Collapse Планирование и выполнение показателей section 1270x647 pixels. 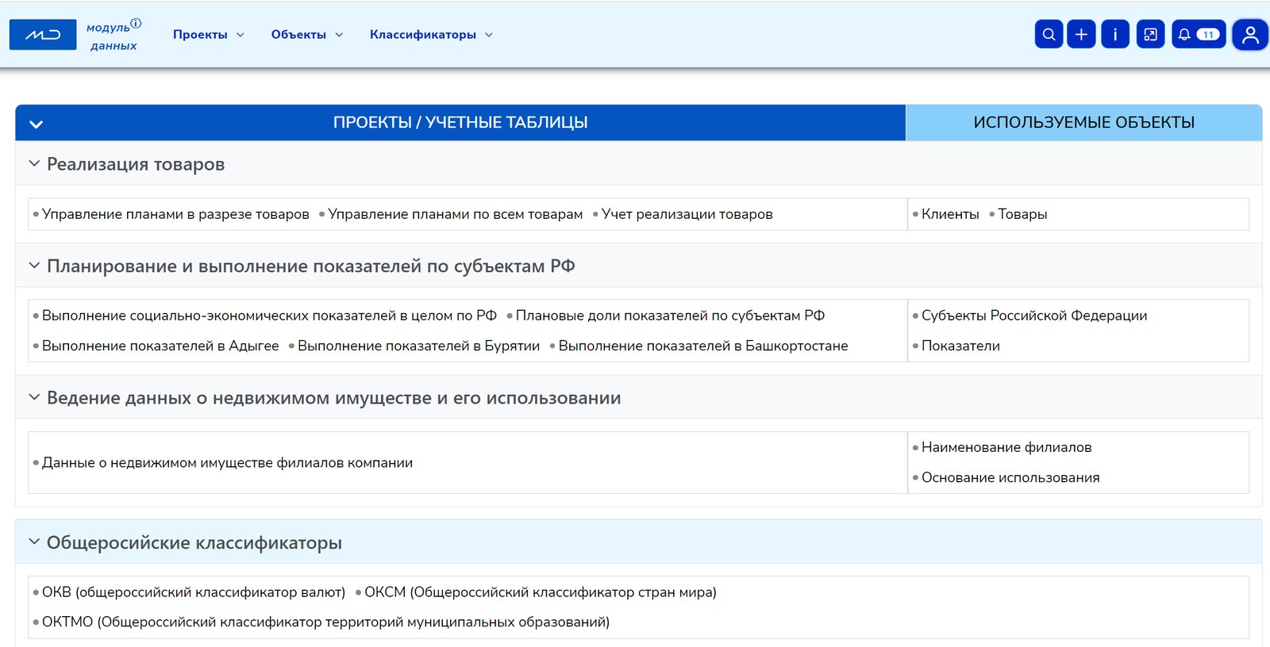pyautogui.click(x=34, y=265)
